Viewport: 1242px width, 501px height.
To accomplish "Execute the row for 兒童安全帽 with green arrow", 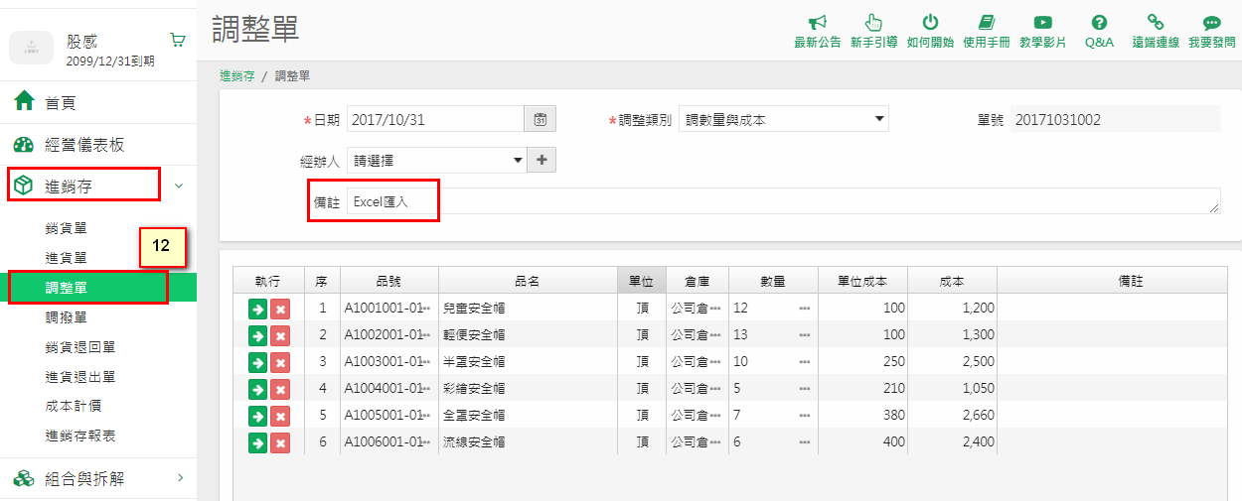I will [257, 309].
